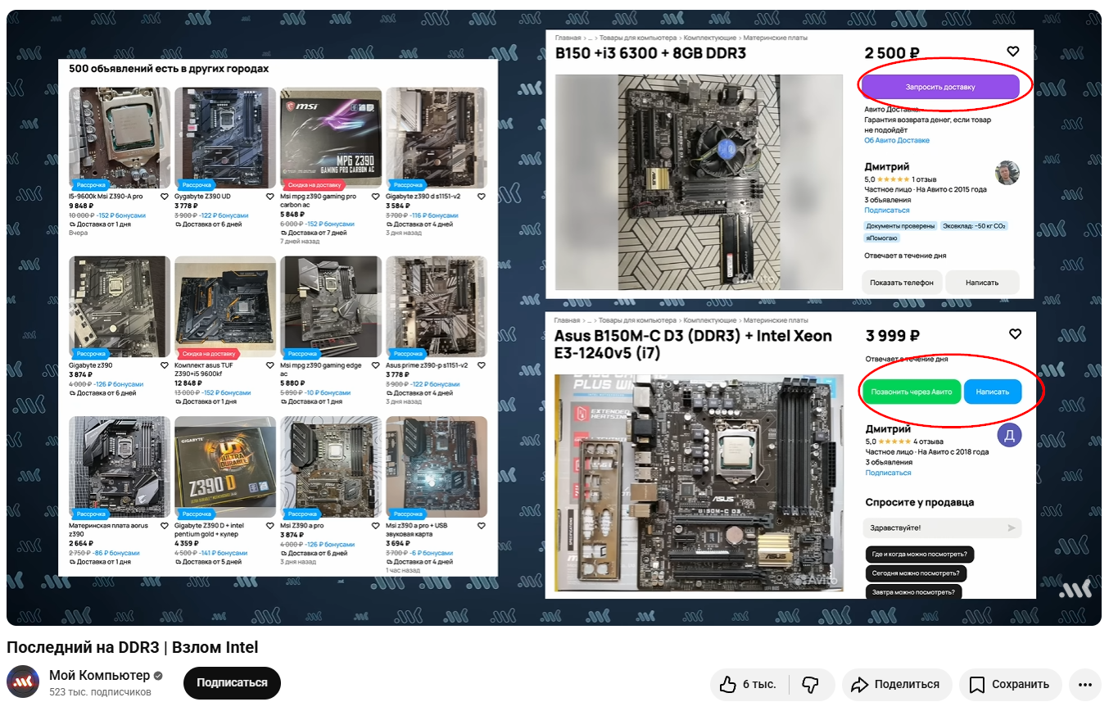Image resolution: width=1109 pixels, height=702 pixels.
Task: Subscribe with the black Подписаться button
Action: coord(232,683)
